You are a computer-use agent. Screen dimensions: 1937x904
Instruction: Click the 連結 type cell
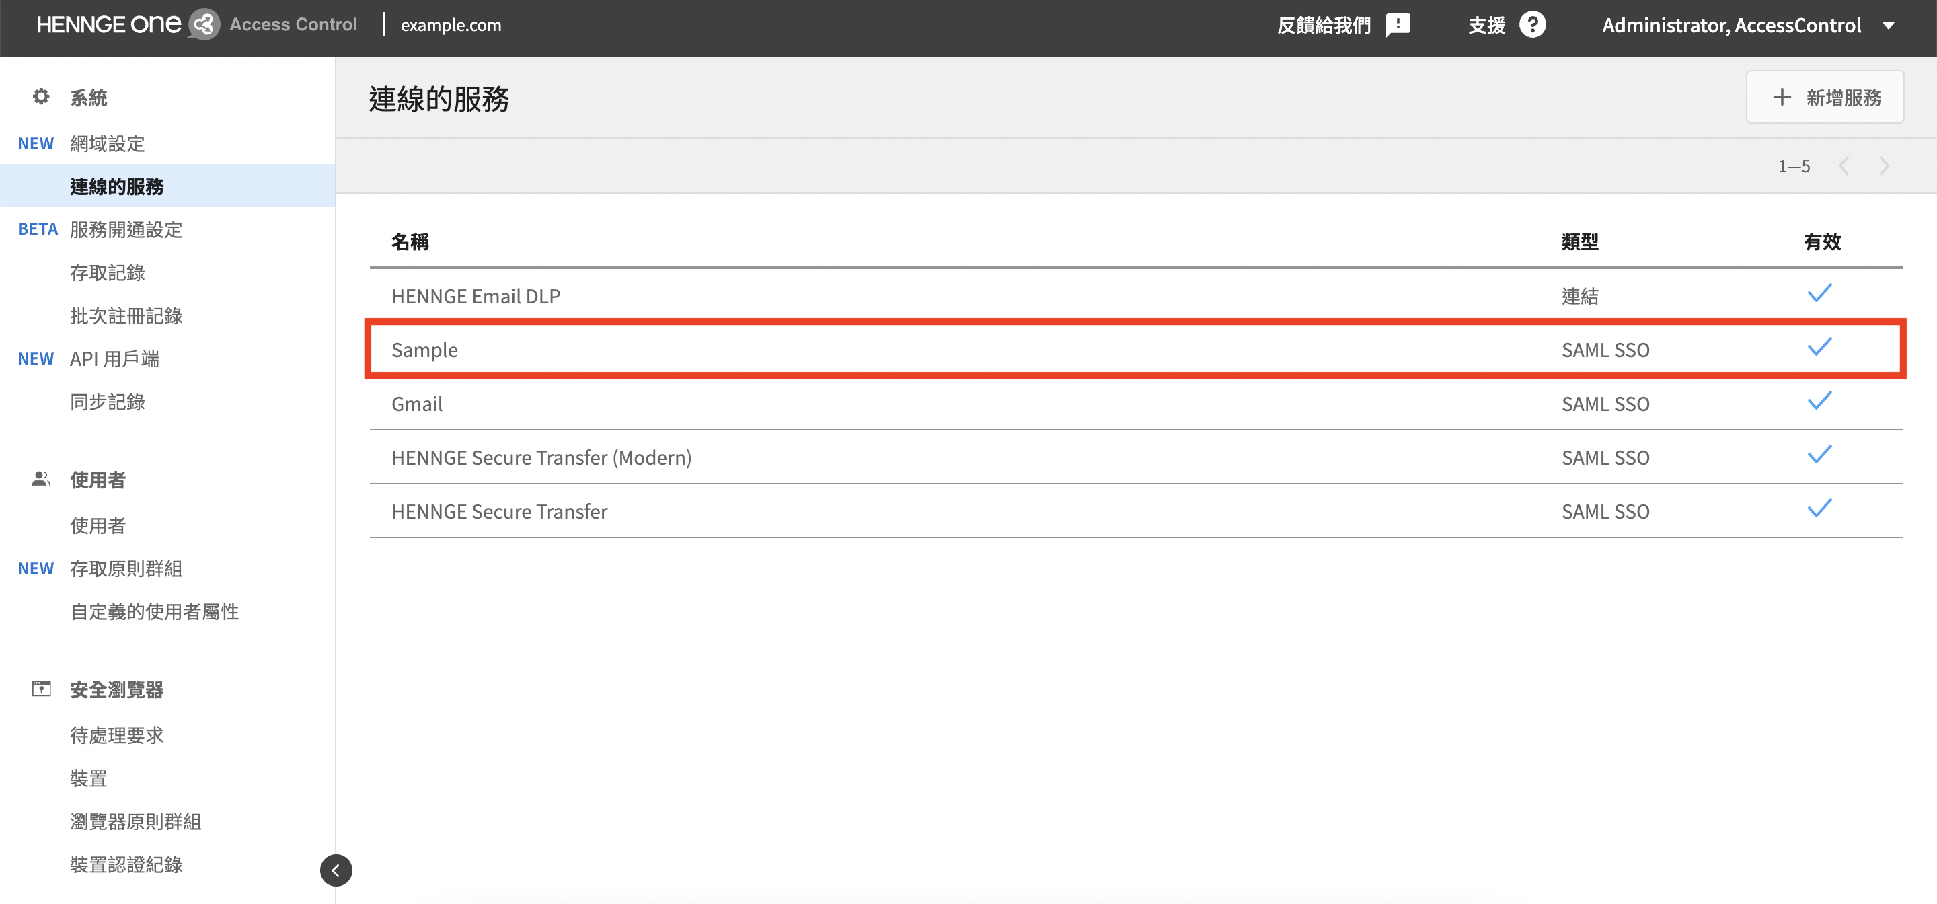(x=1580, y=295)
